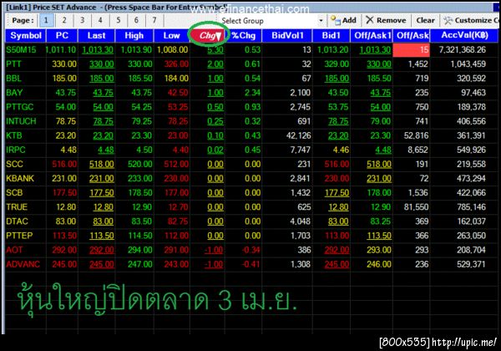This screenshot has width=501, height=351.
Task: Click SCB previous close 177.50
Action: pos(64,193)
